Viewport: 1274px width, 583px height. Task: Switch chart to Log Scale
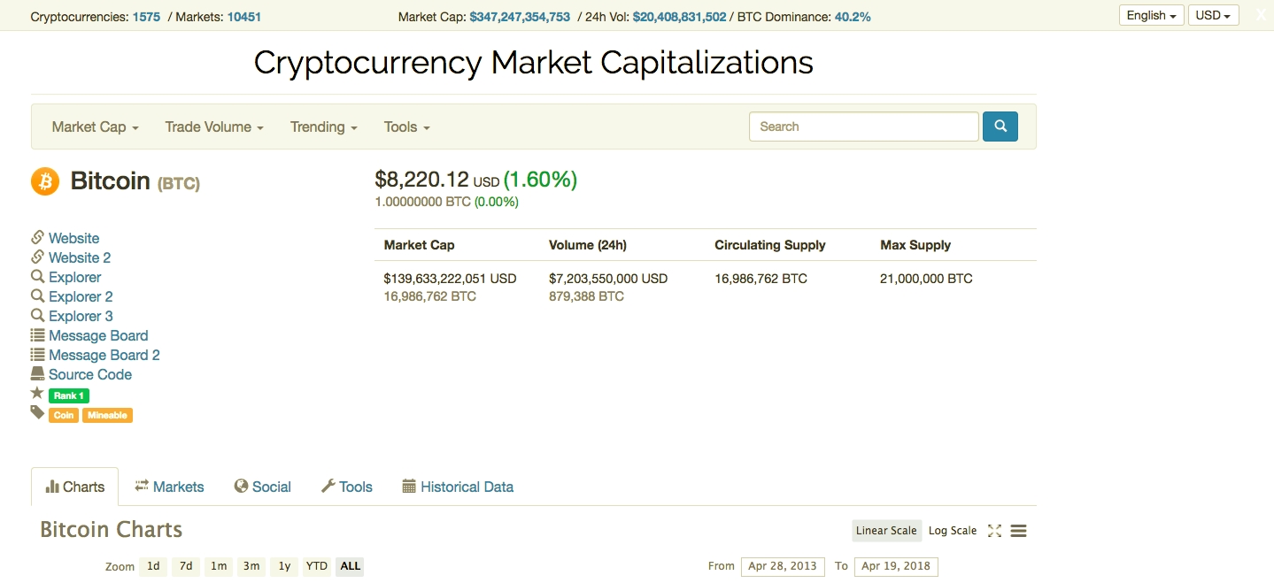[x=953, y=531]
